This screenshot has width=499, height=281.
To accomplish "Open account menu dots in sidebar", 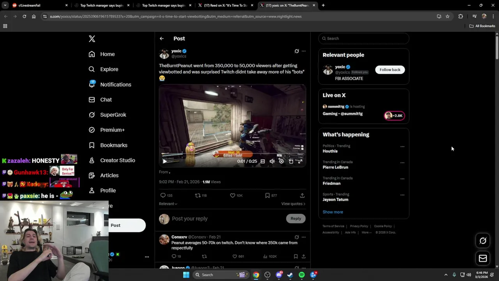I will point(147,257).
